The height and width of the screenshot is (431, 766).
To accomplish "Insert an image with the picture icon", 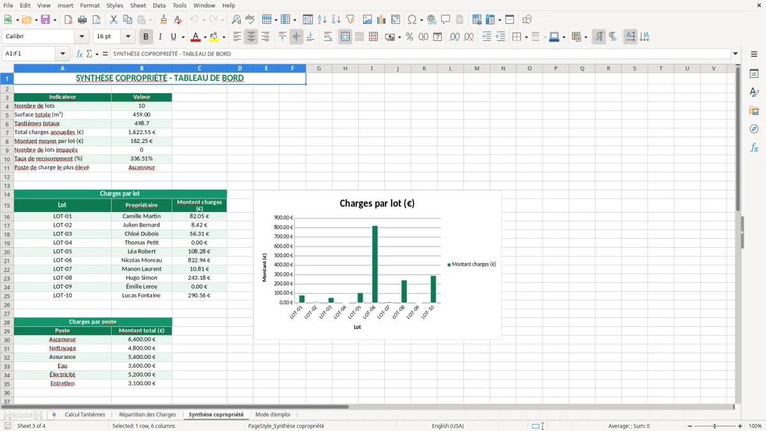I will [x=368, y=20].
